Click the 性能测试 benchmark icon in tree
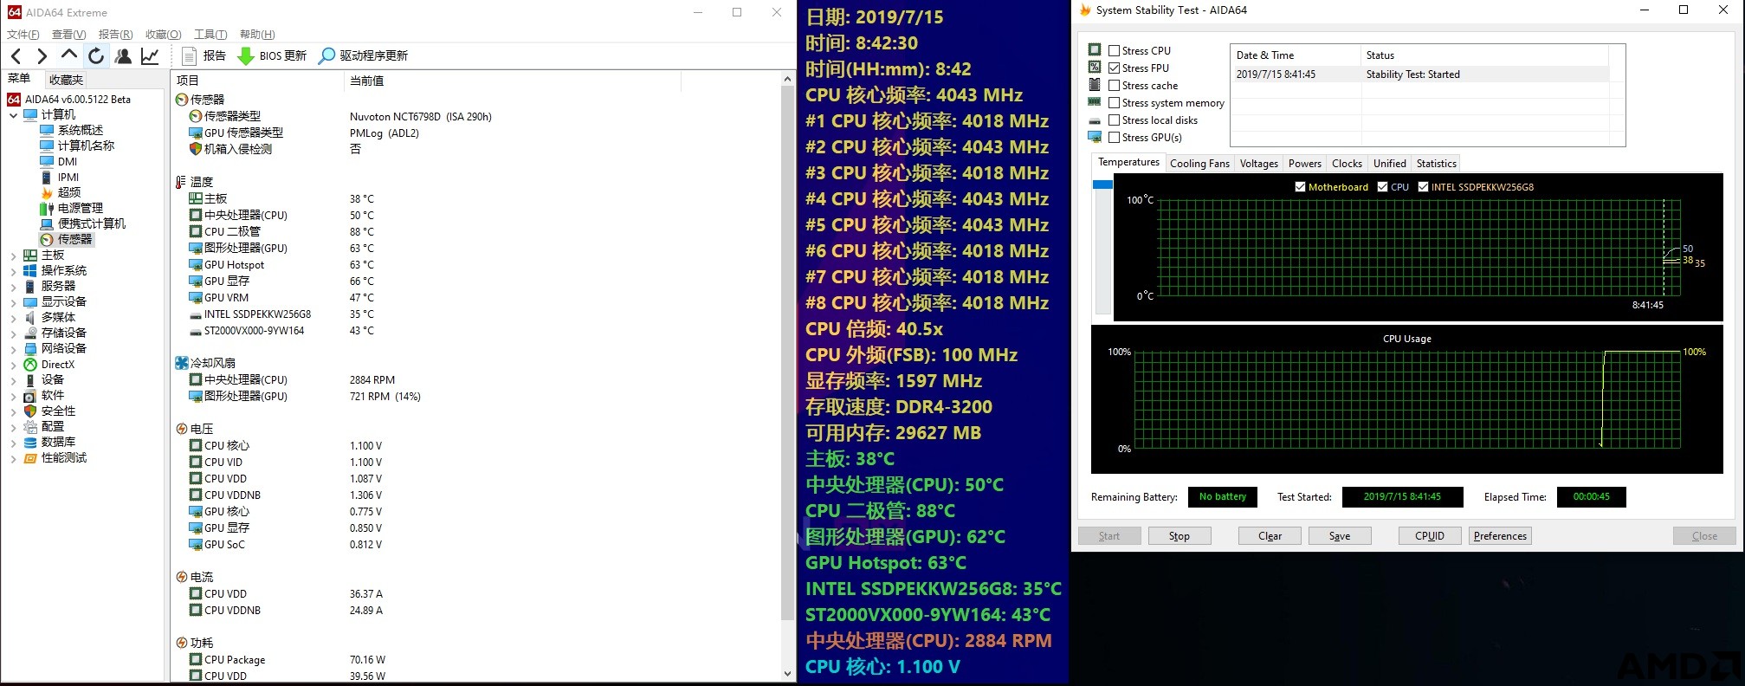This screenshot has height=686, width=1745. (30, 457)
